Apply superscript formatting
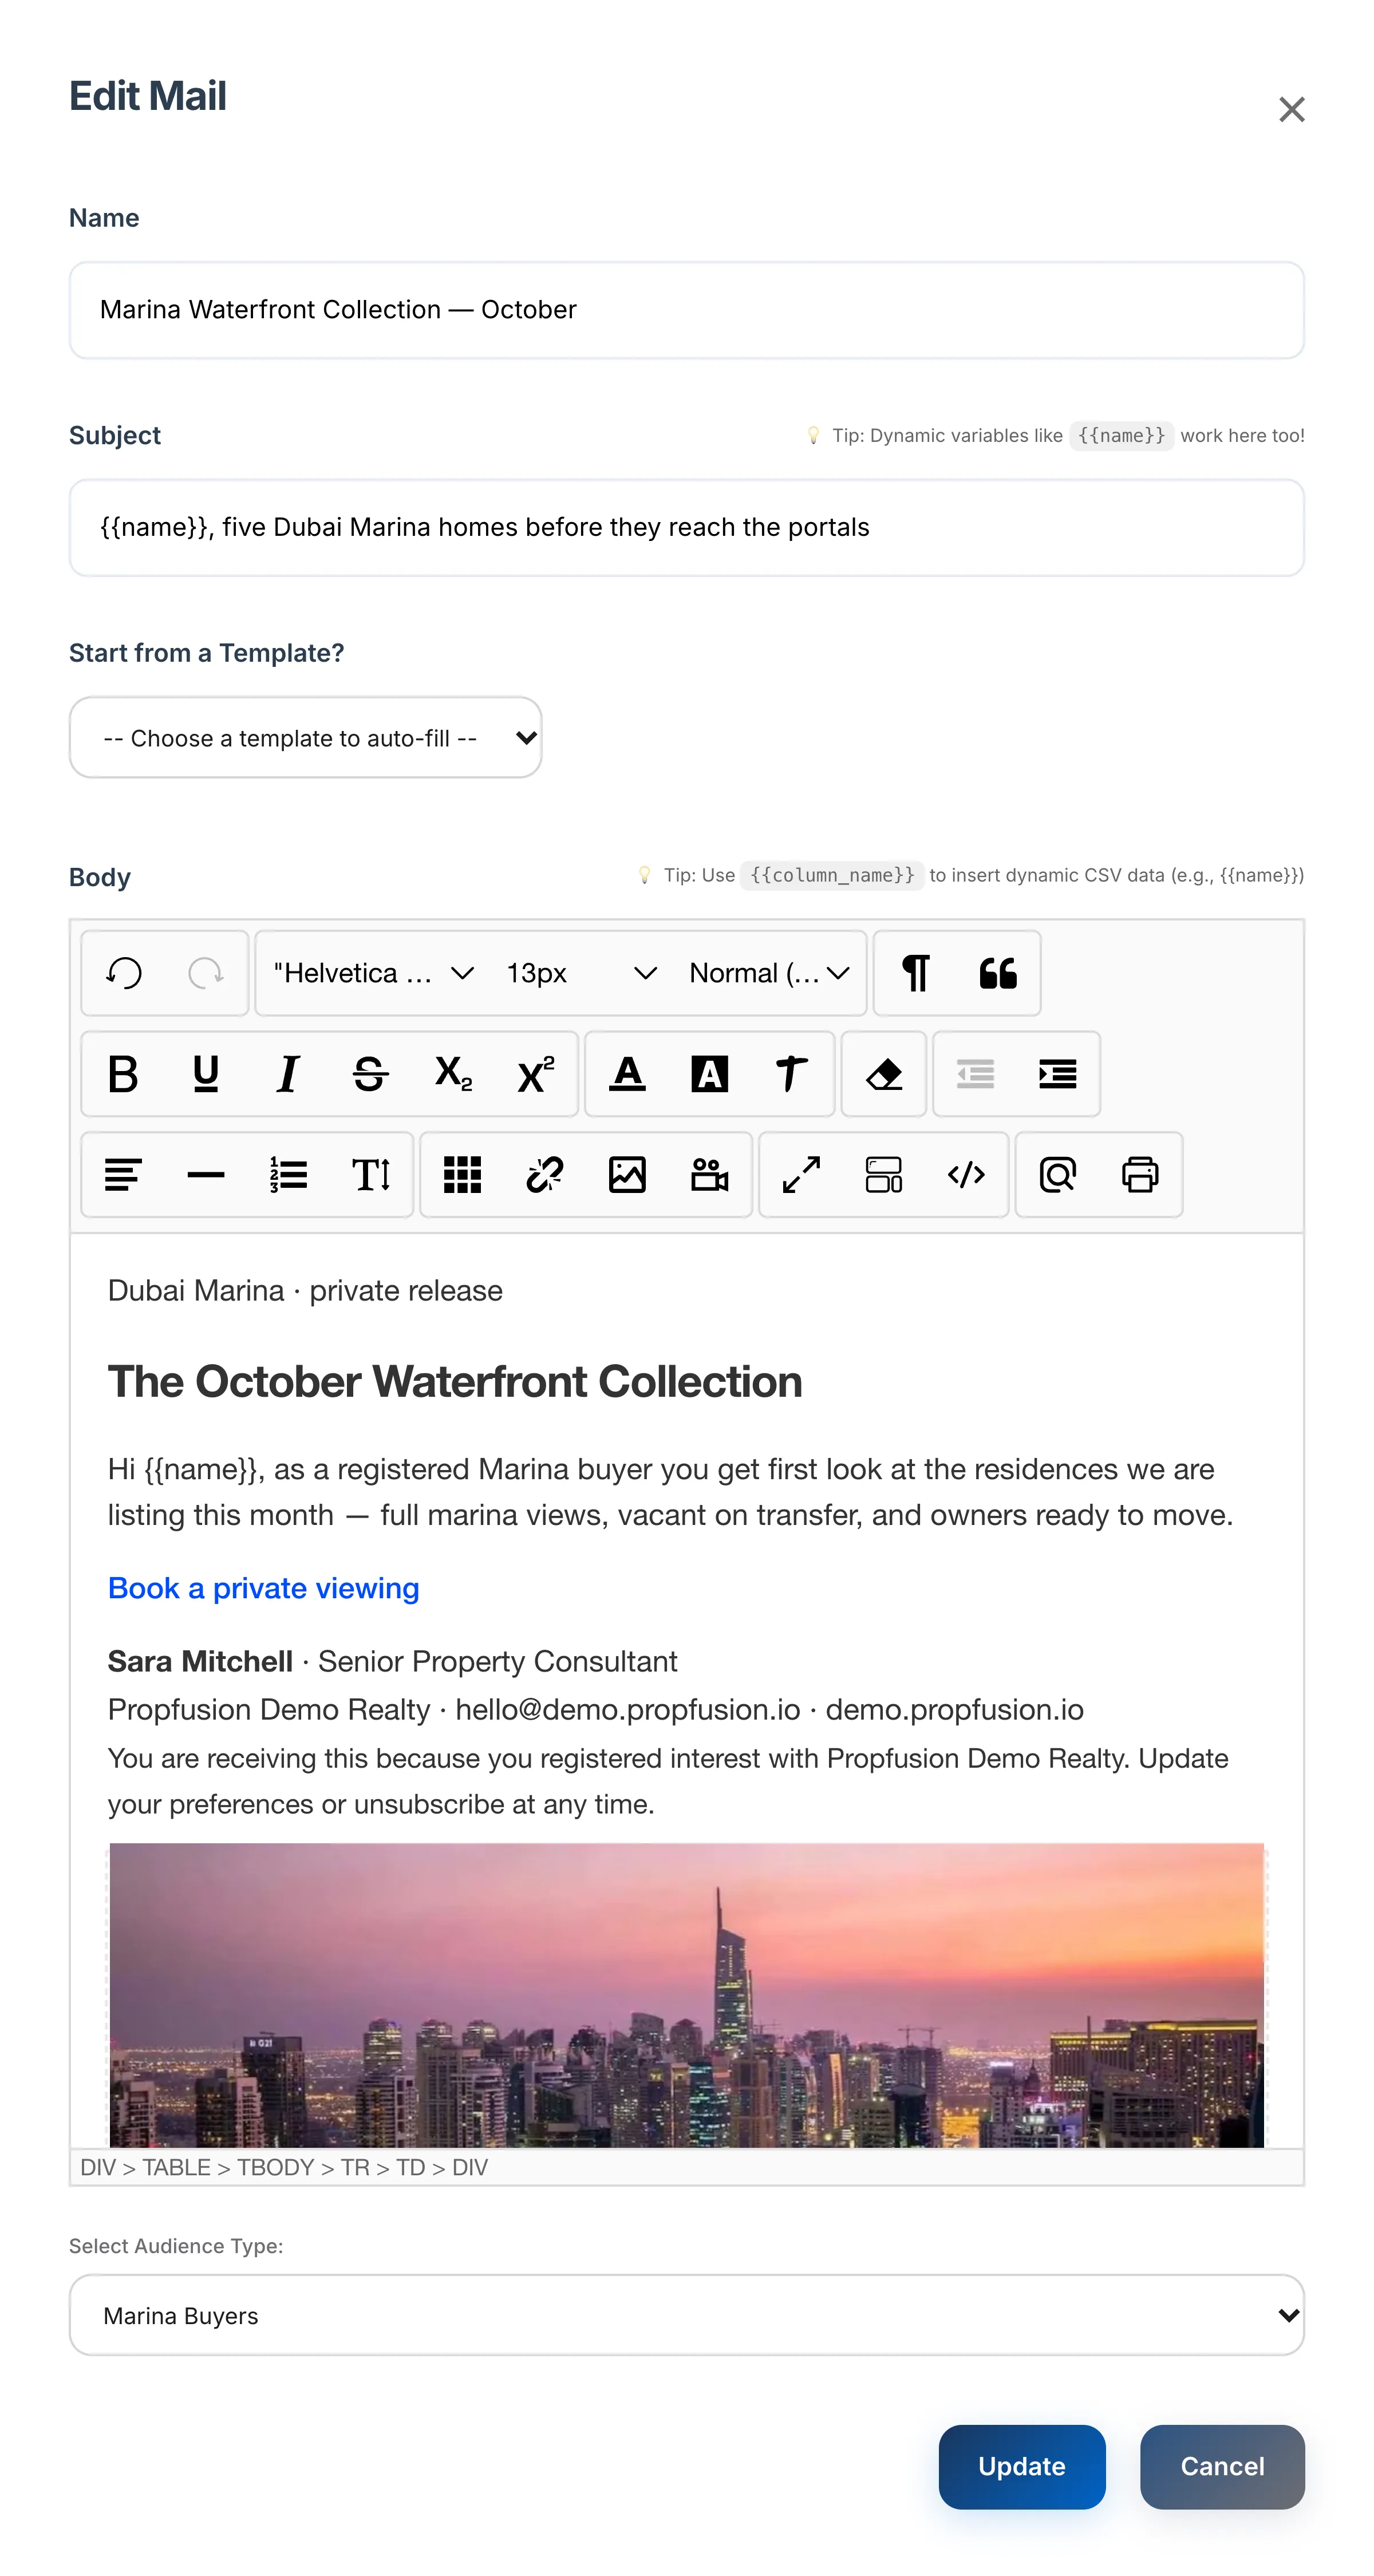 535,1073
